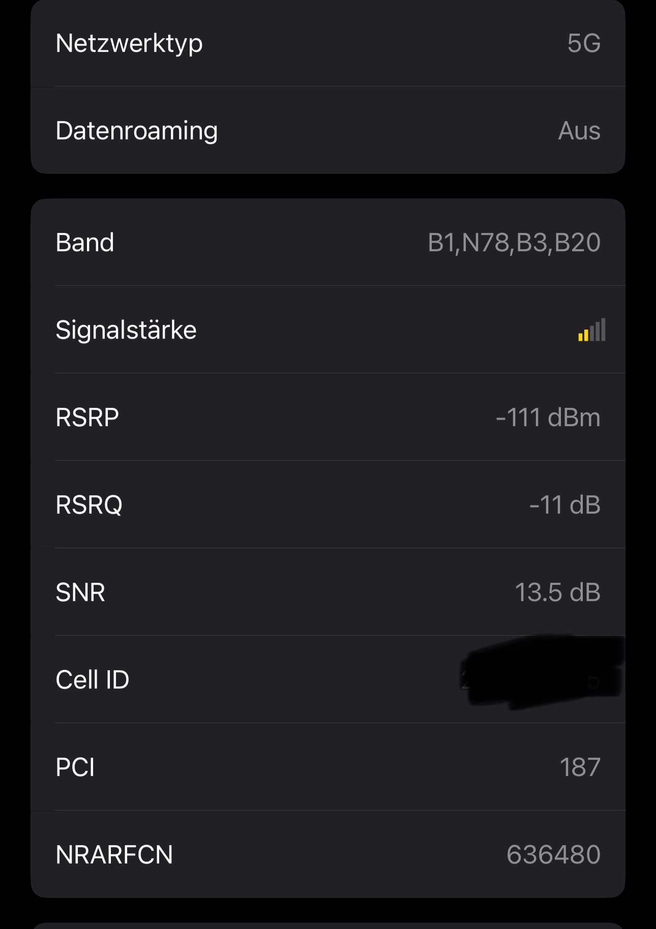Viewport: 656px width, 929px height.
Task: Tap the 5G network type value
Action: (x=583, y=44)
